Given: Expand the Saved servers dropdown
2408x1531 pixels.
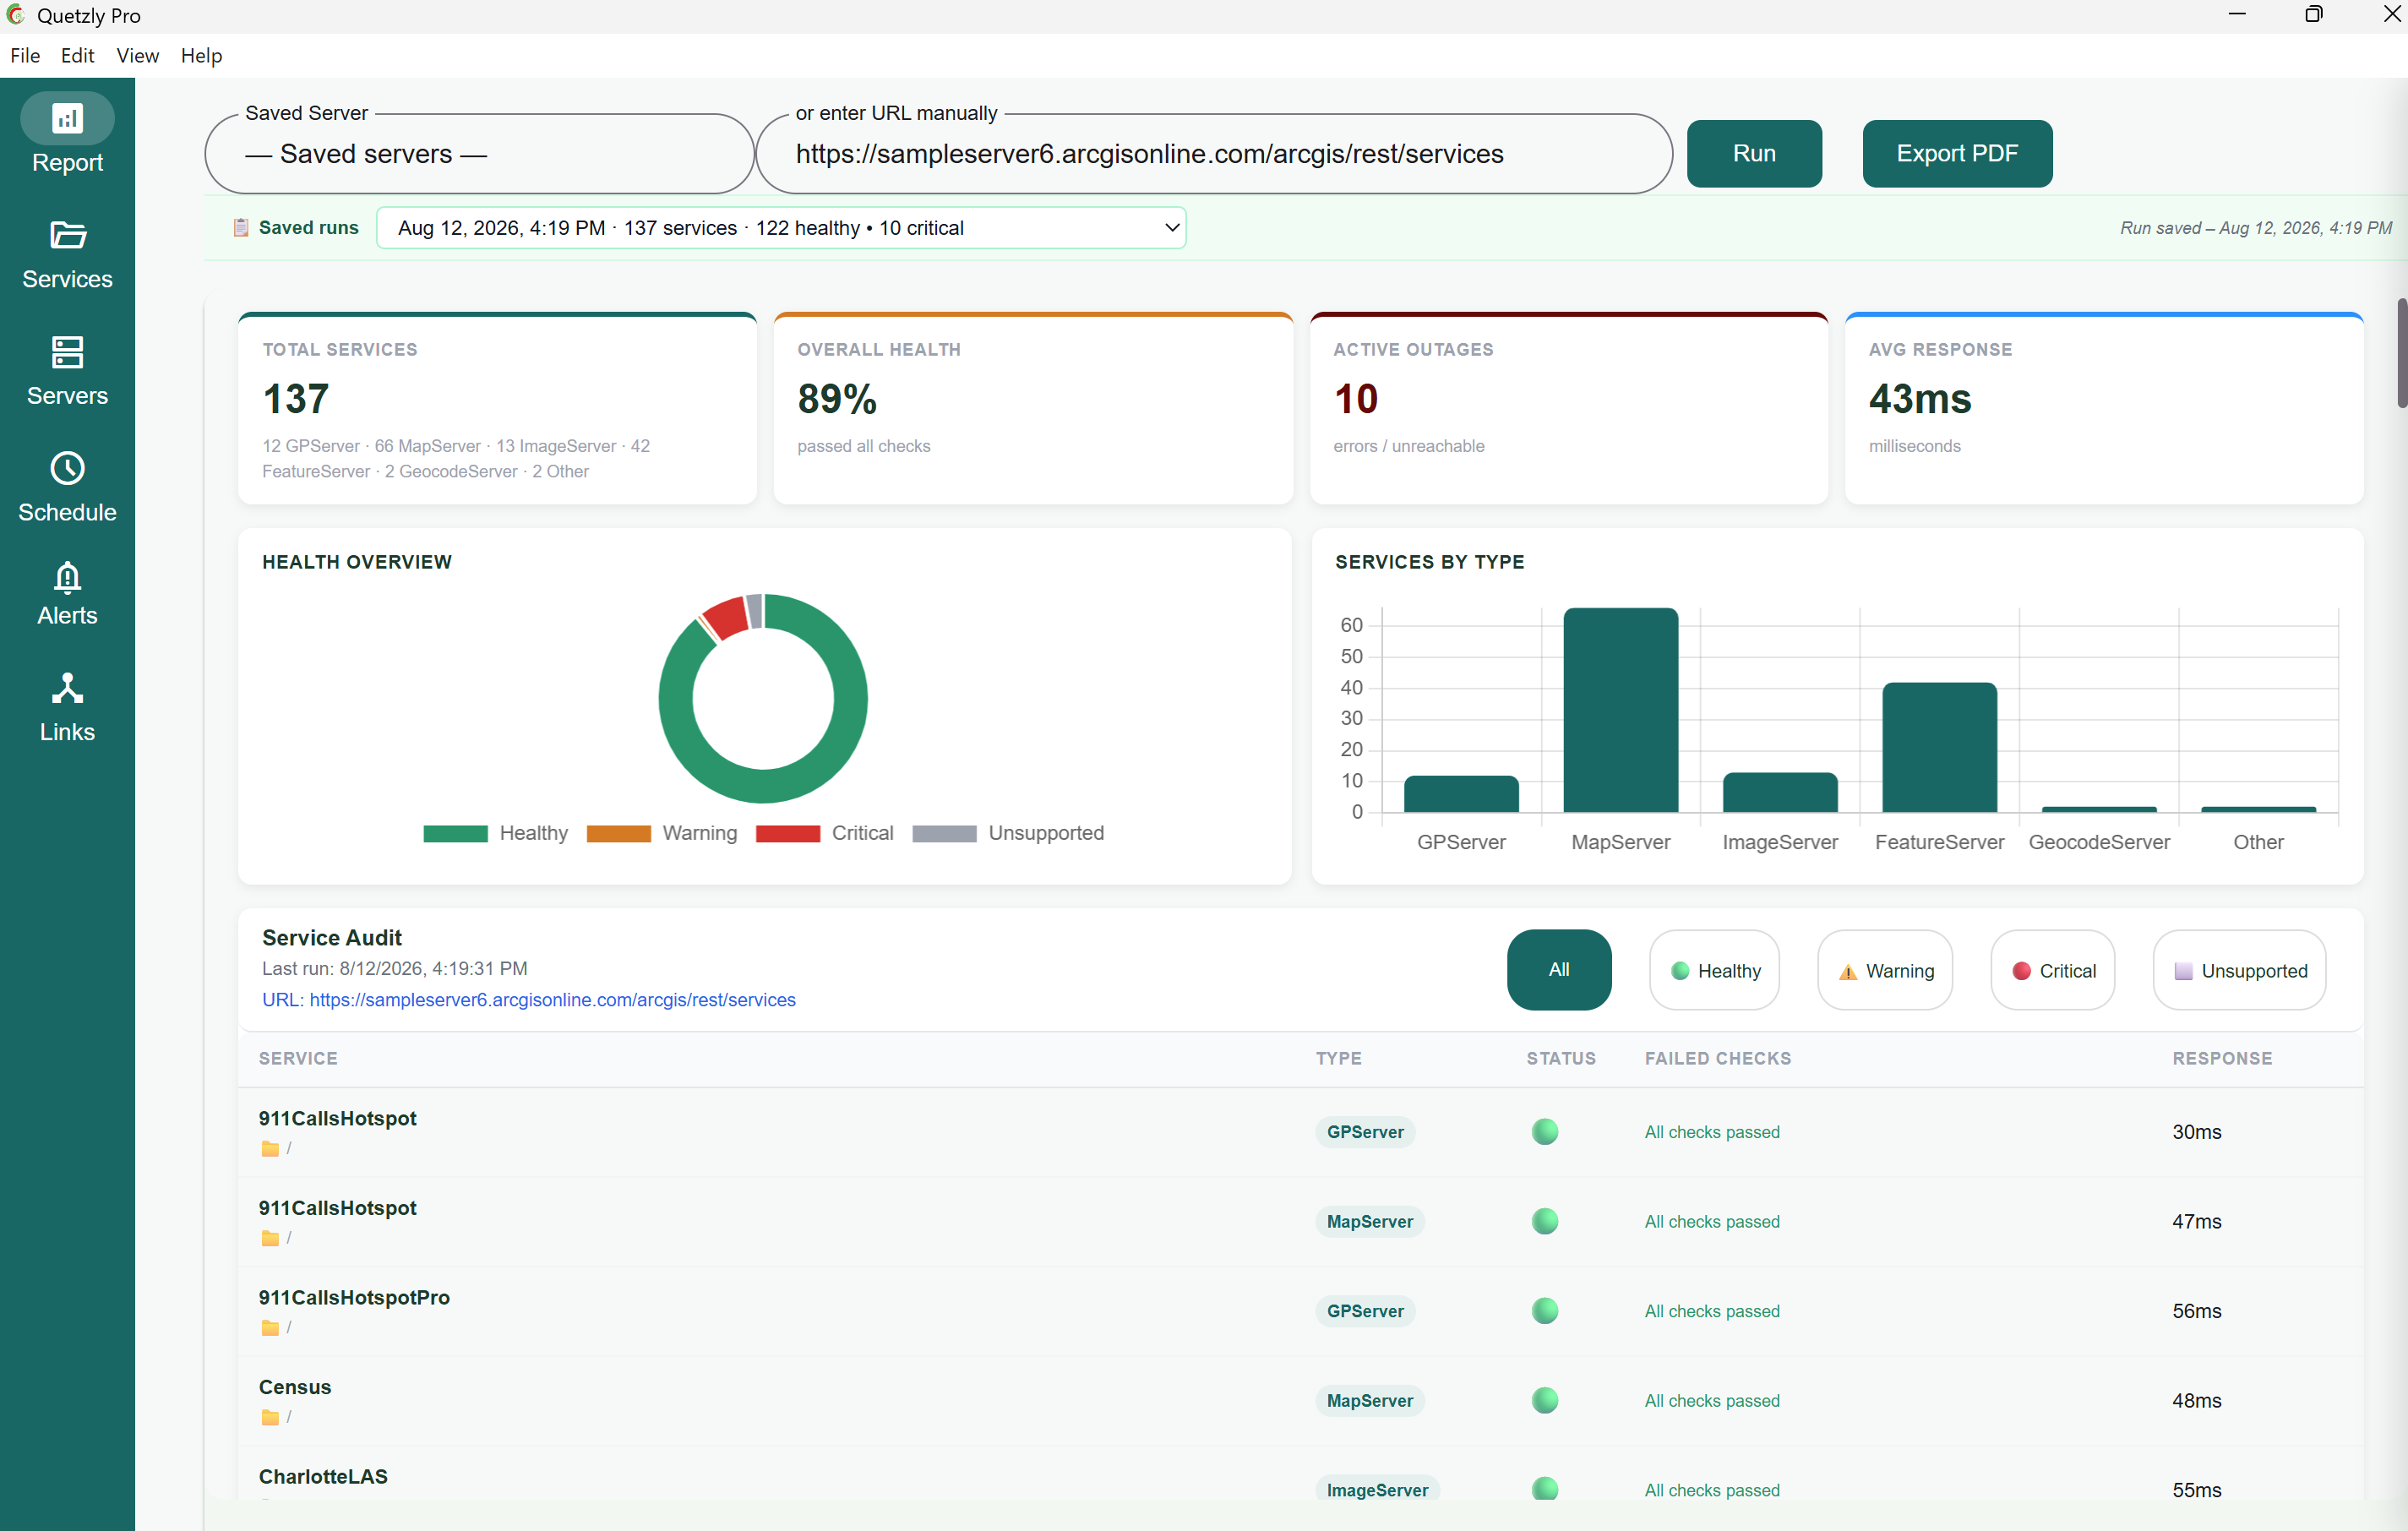Looking at the screenshot, I should pos(479,154).
